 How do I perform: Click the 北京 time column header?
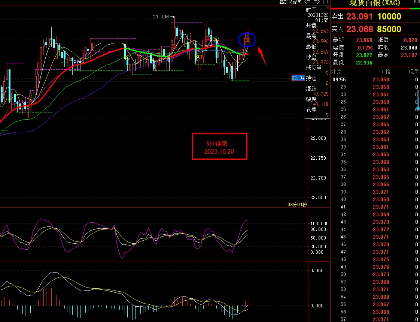point(337,72)
